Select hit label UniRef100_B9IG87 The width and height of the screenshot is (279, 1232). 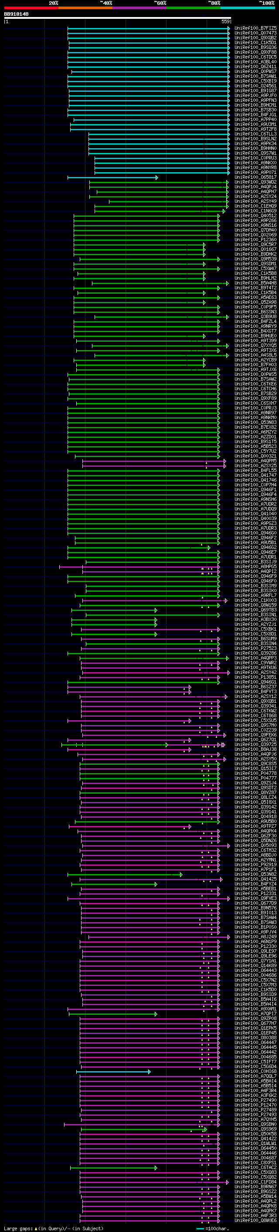click(255, 91)
